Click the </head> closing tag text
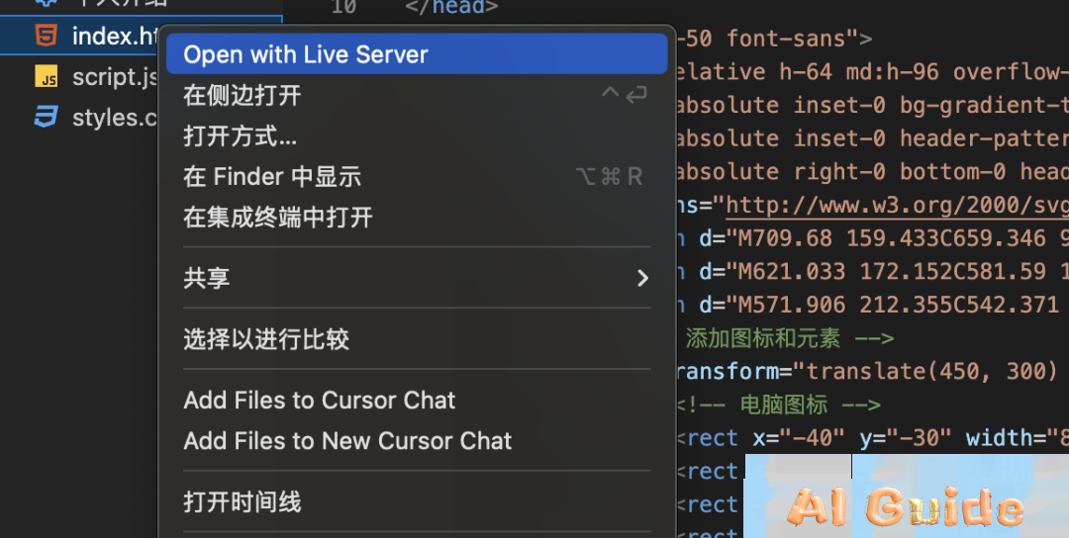Screen dimensions: 1069x538 (451, 8)
